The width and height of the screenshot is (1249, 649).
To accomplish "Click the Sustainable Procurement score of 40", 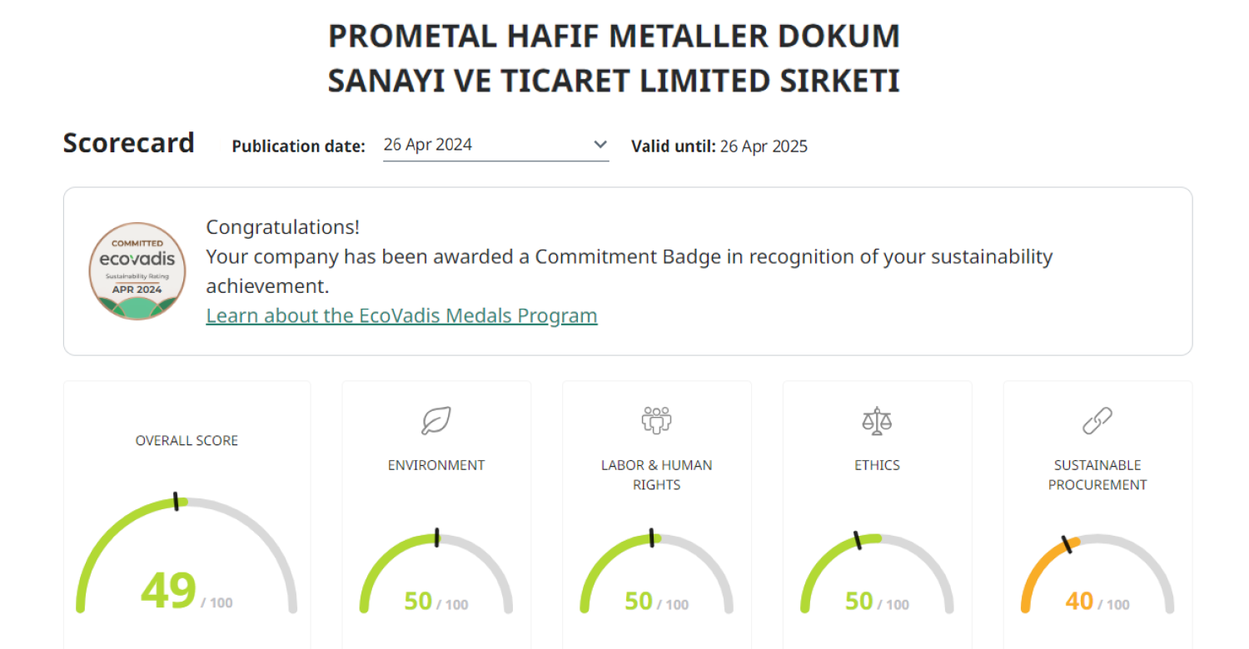I will [x=1079, y=601].
